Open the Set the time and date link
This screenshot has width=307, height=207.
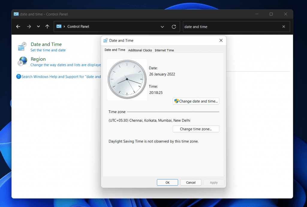tap(48, 50)
